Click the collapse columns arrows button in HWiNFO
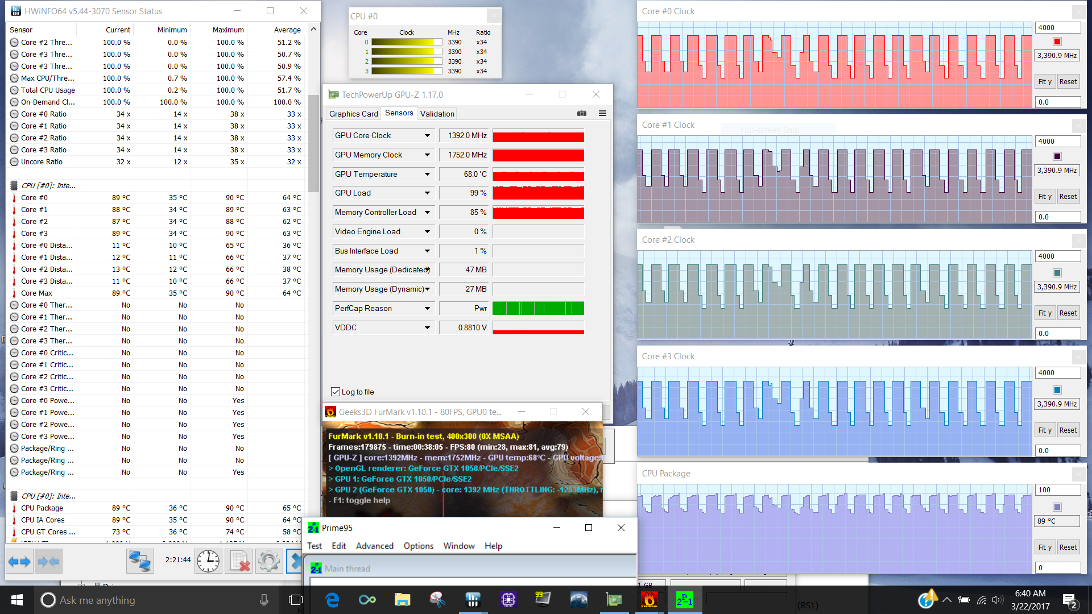Screen dimensions: 1092x614 pos(48,562)
